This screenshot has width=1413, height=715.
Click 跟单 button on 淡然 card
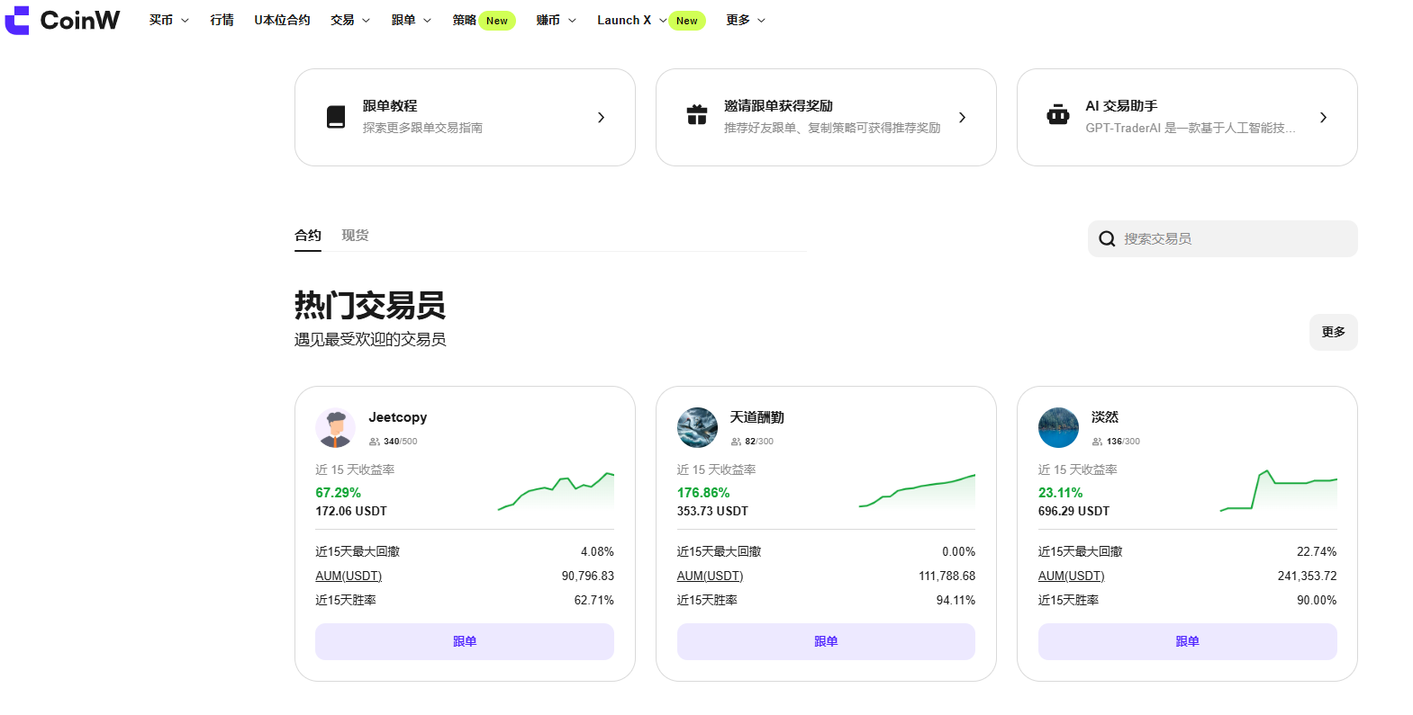click(x=1187, y=641)
